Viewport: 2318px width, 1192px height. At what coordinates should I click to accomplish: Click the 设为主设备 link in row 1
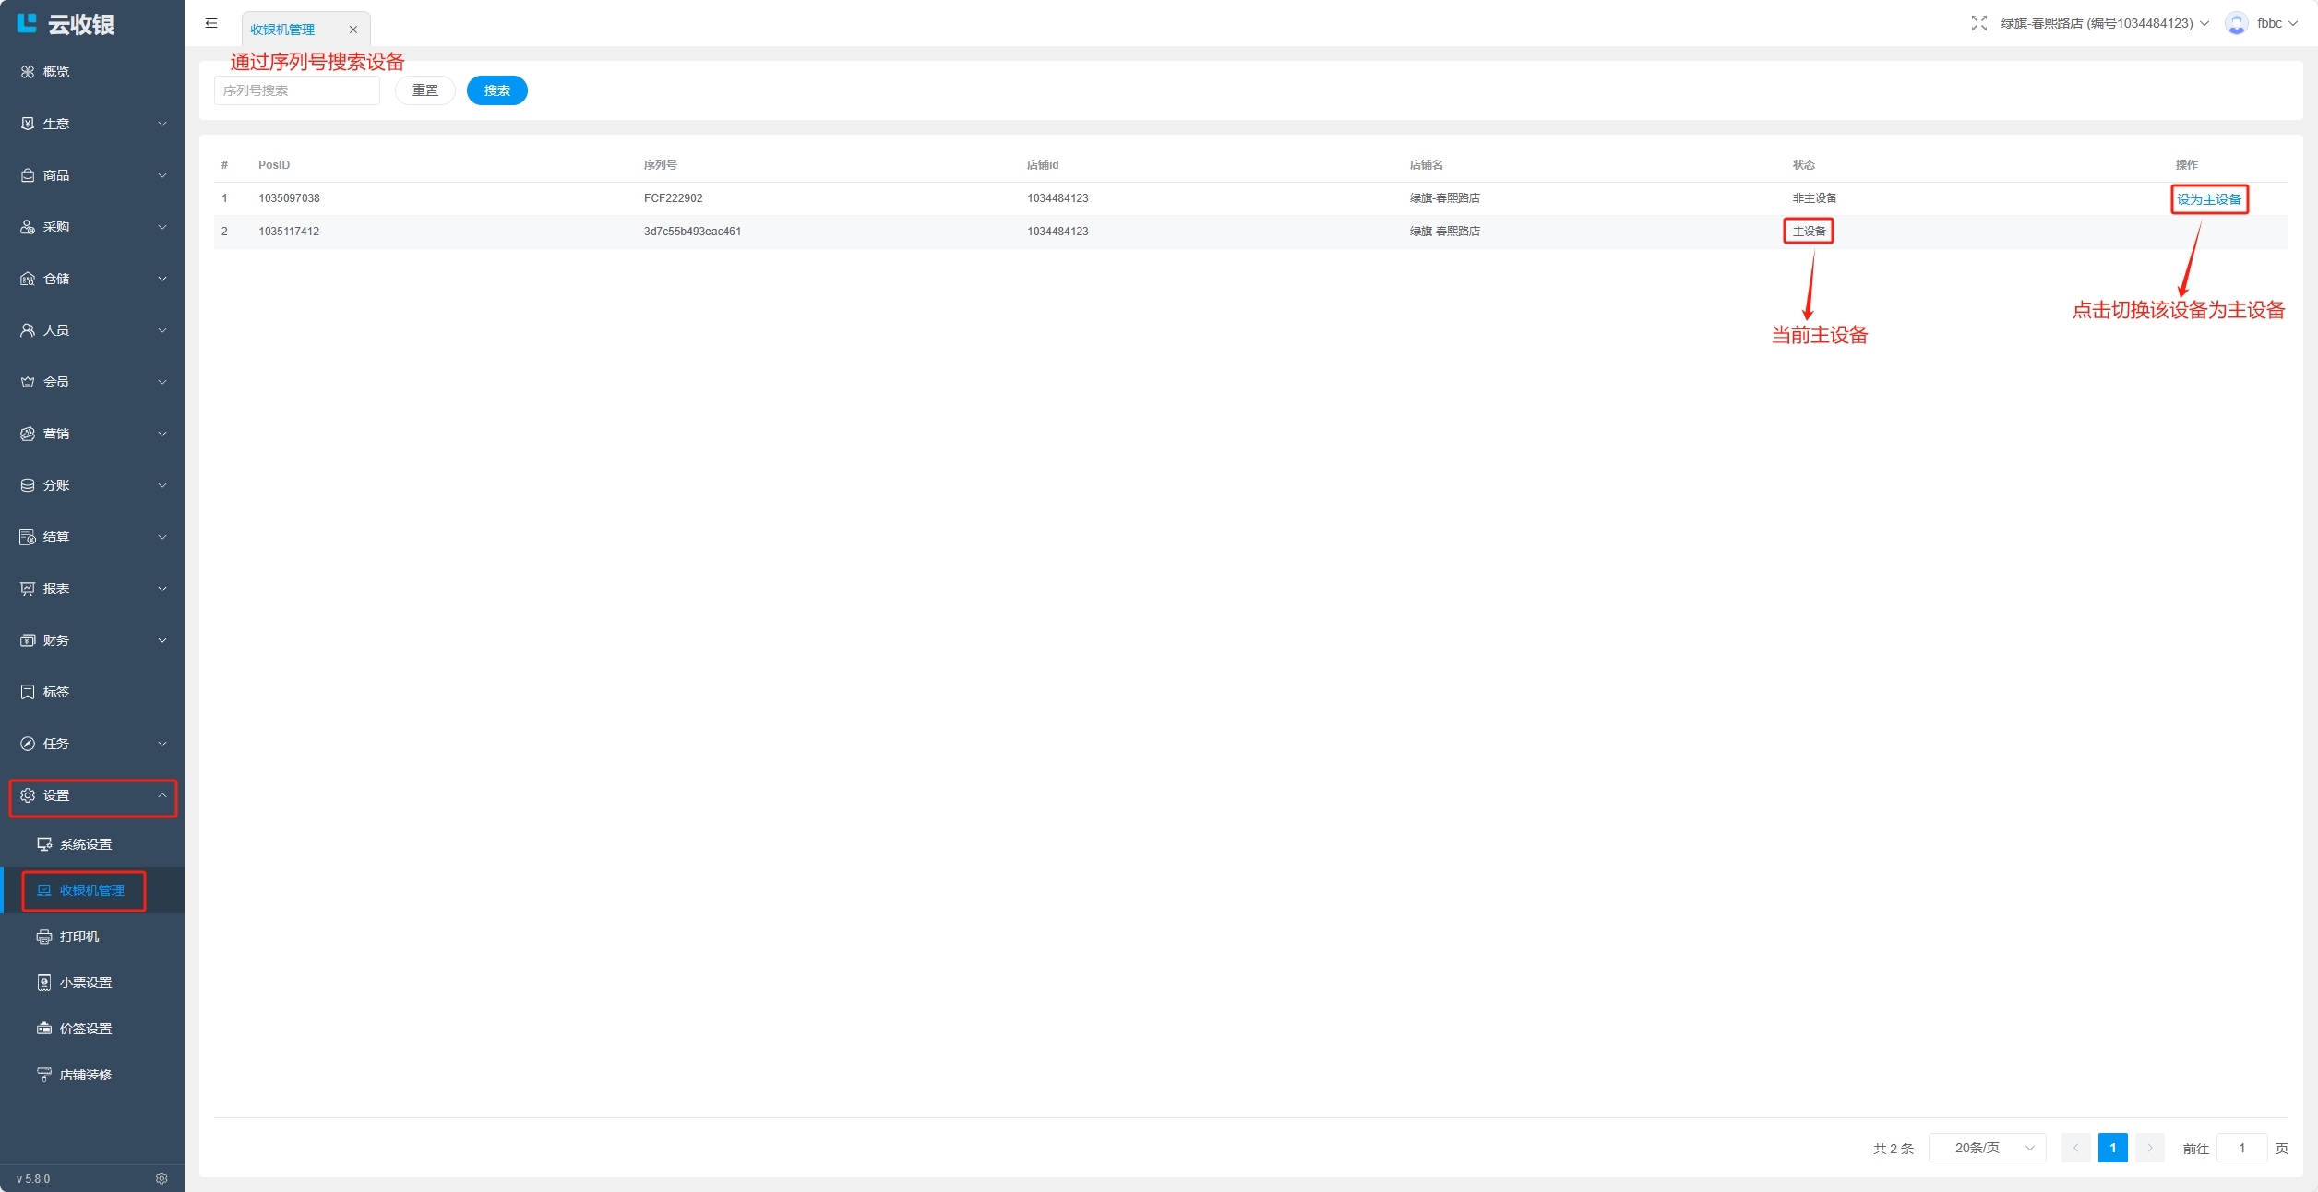click(2208, 199)
